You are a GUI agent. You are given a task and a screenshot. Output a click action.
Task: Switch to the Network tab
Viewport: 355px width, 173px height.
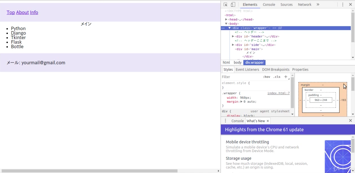pos(304,5)
